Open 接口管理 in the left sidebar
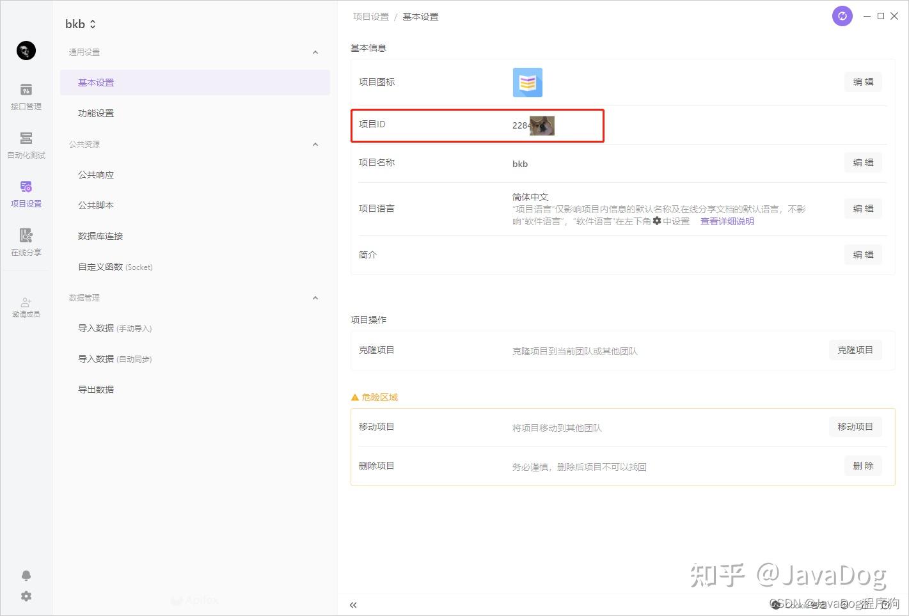The image size is (909, 616). 26,97
